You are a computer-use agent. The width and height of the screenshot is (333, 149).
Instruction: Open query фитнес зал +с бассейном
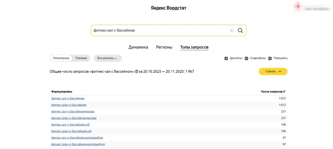point(68,98)
